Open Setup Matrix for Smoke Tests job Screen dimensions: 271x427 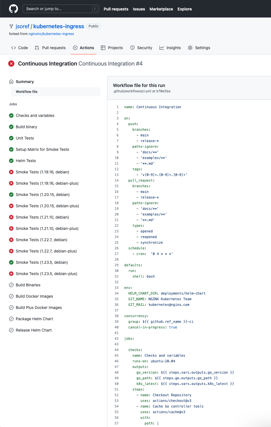(x=42, y=149)
